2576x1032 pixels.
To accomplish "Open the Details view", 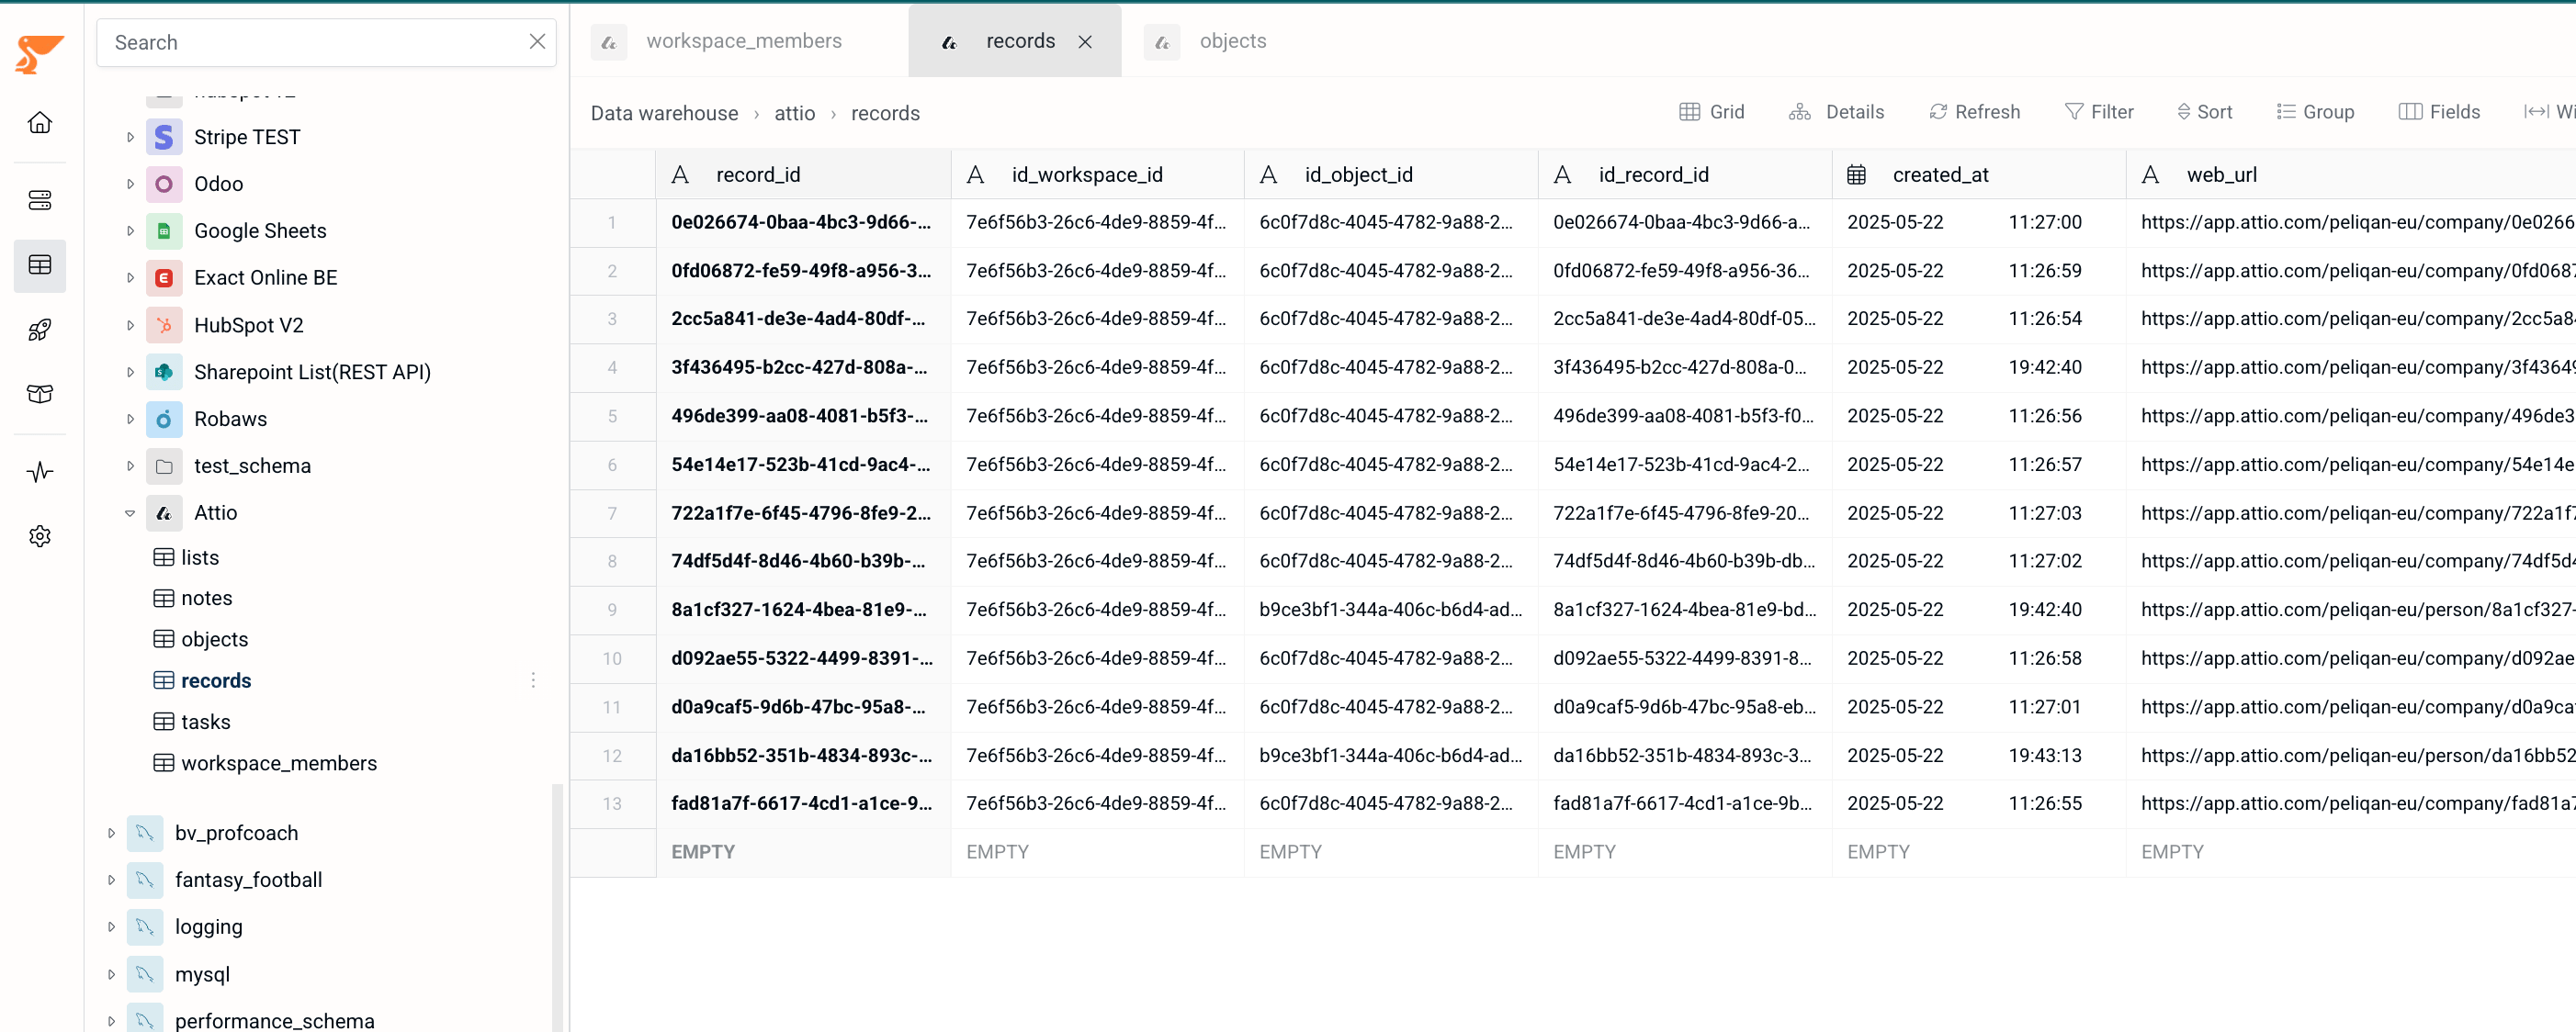I will [x=1836, y=112].
